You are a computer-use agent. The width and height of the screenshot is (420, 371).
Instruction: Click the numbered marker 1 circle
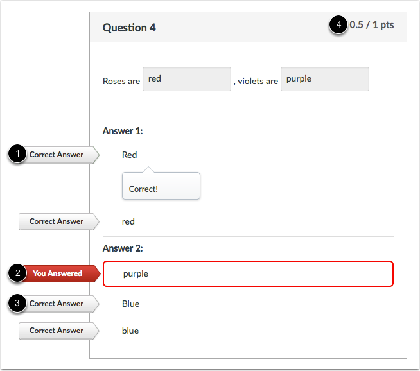point(17,155)
